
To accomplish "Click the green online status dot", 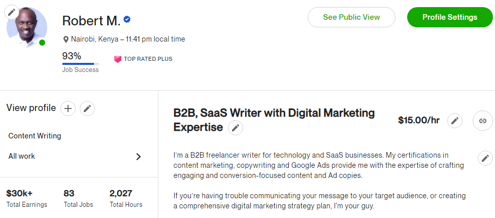I will click(x=42, y=43).
